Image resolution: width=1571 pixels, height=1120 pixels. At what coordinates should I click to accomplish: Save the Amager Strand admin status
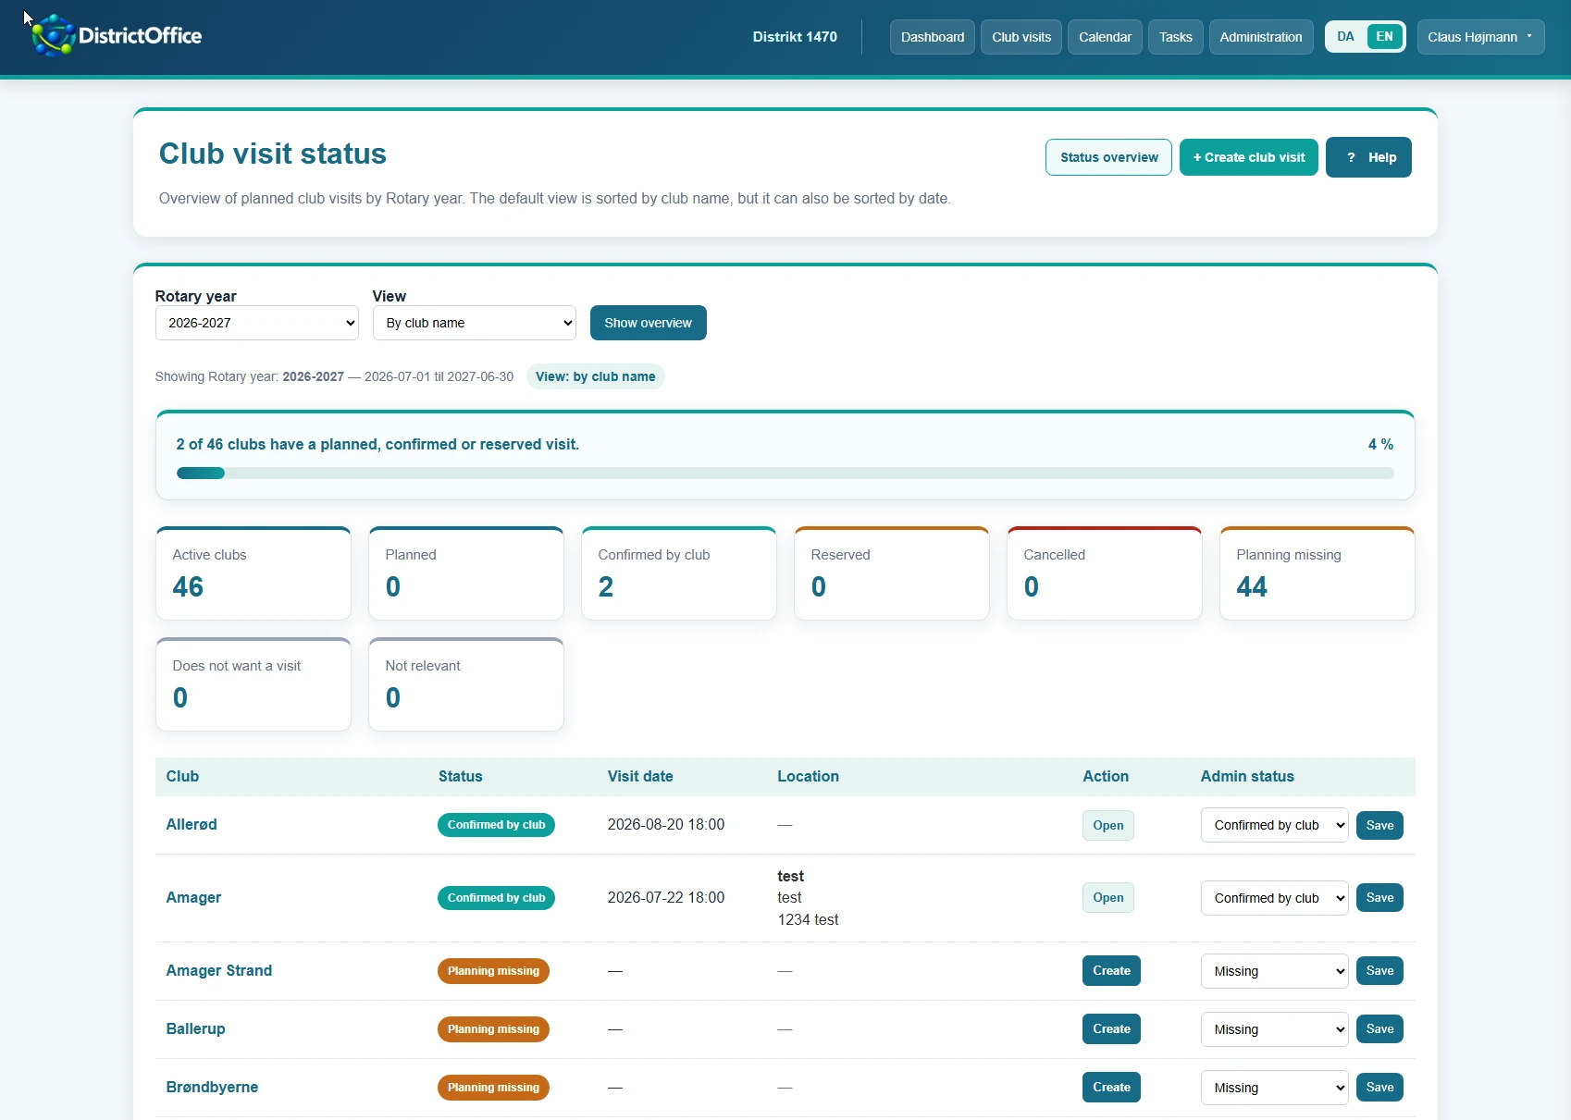(1379, 970)
